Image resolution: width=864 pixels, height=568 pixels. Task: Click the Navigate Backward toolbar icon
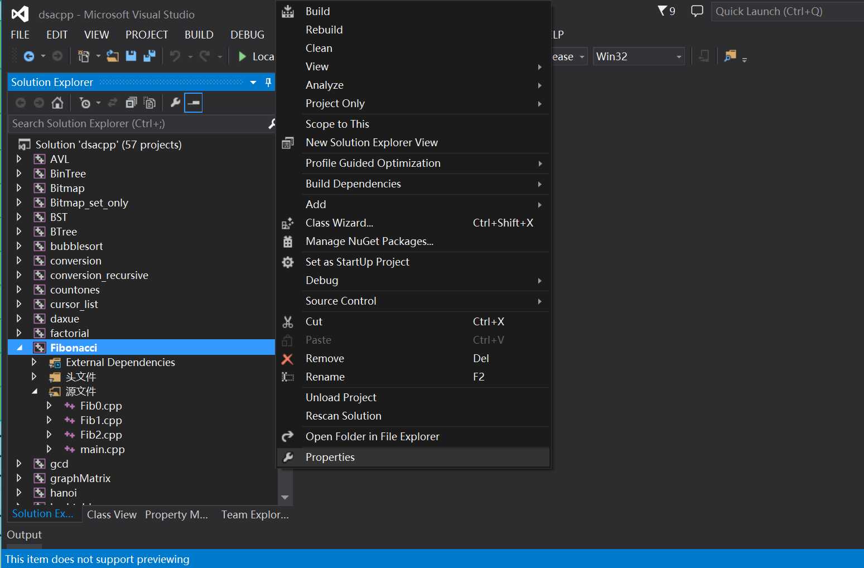(29, 56)
